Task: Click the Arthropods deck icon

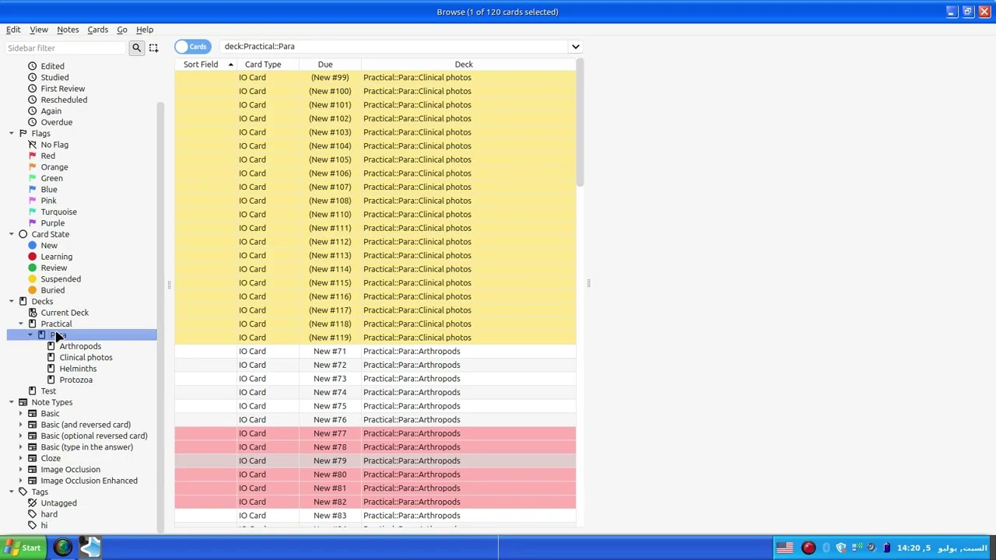Action: click(51, 346)
